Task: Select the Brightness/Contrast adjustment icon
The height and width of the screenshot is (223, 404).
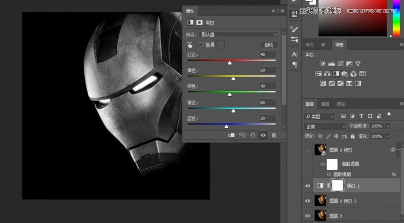Action: [323, 63]
